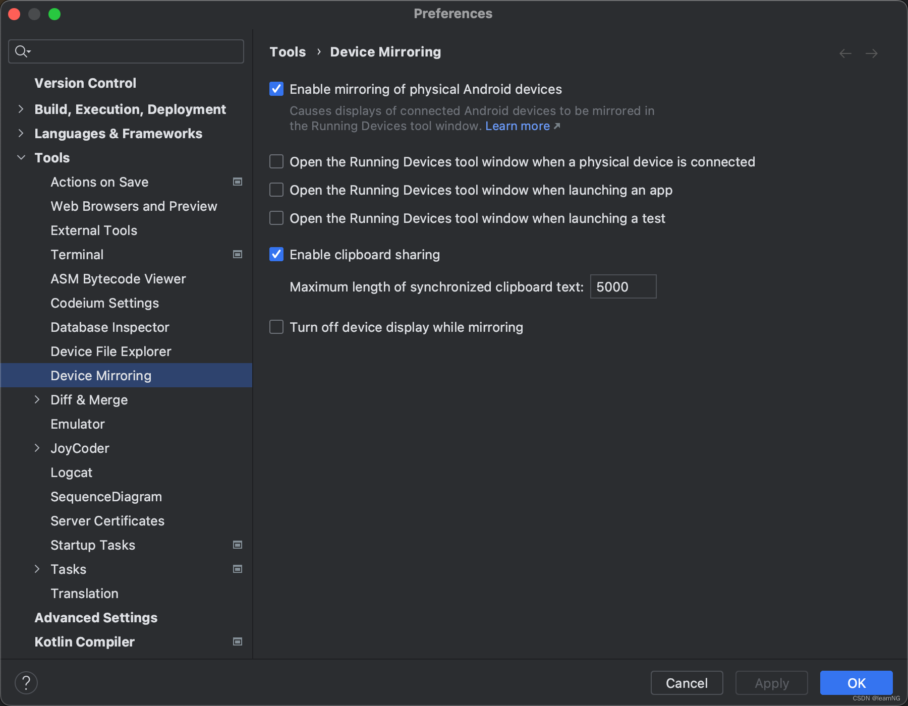Click project-level icon beside Terminal
The height and width of the screenshot is (706, 908).
tap(238, 255)
